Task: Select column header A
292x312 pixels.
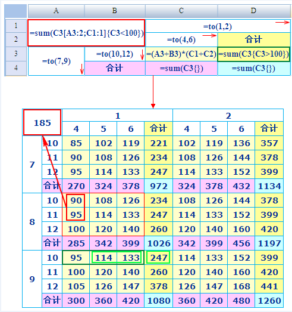Action: point(56,11)
